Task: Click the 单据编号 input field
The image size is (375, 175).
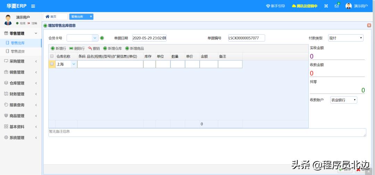Action: [247, 38]
